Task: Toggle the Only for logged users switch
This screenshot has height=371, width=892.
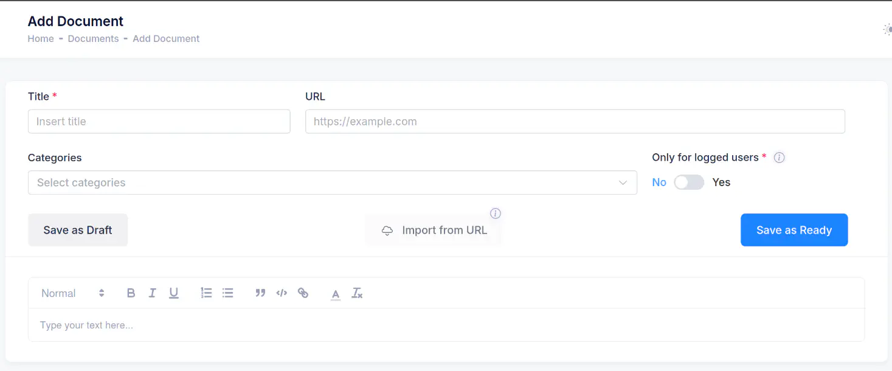Action: point(689,182)
